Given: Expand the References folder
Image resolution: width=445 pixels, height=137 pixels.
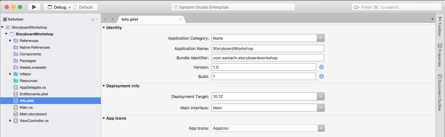Looking at the screenshot, I should 10,41.
